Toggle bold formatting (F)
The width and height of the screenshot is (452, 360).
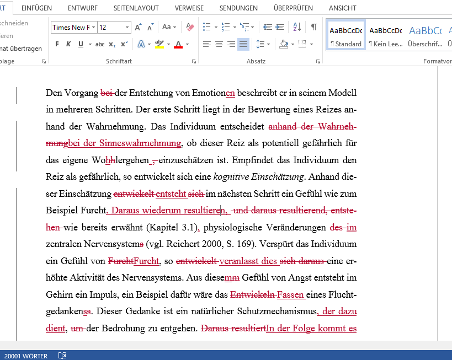pyautogui.click(x=57, y=44)
